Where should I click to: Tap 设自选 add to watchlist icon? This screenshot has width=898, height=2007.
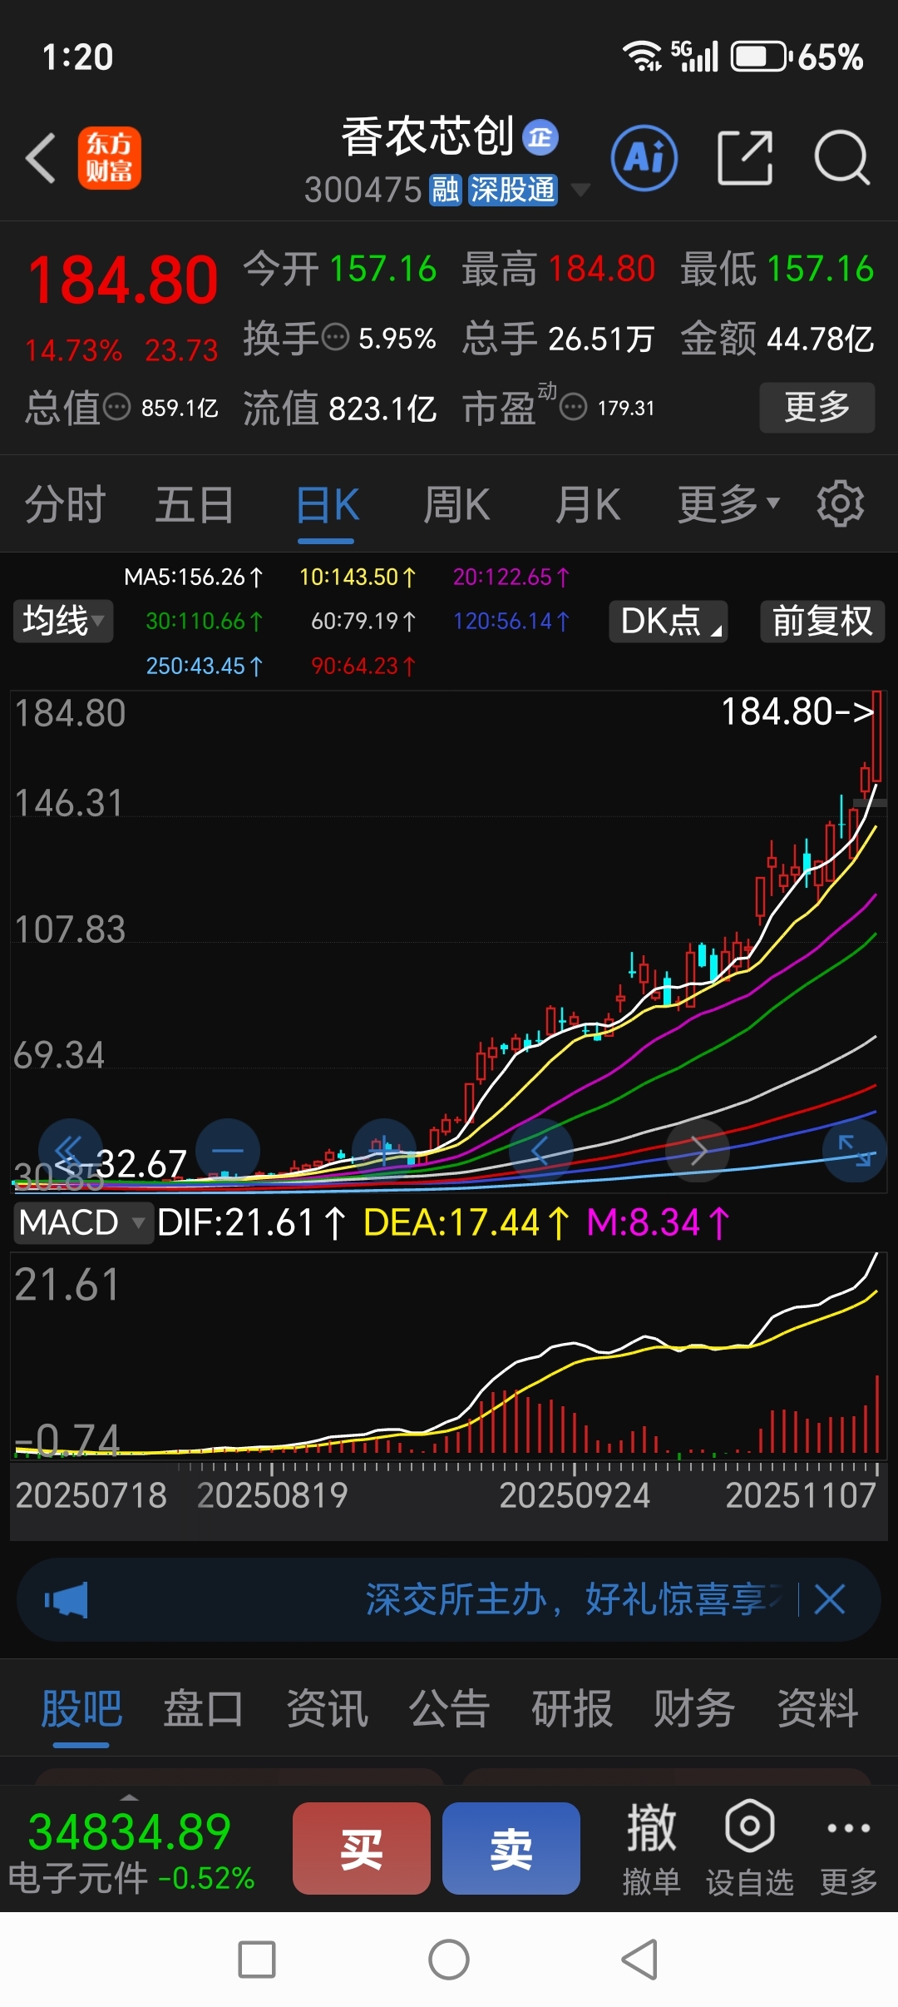750,1849
